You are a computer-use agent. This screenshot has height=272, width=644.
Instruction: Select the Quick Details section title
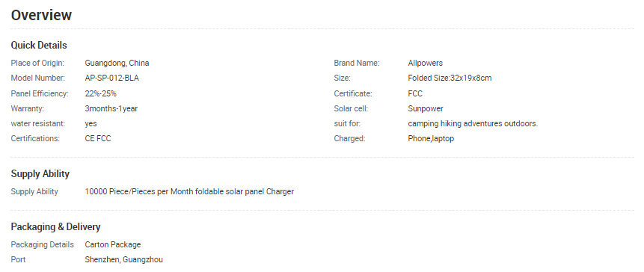click(39, 45)
